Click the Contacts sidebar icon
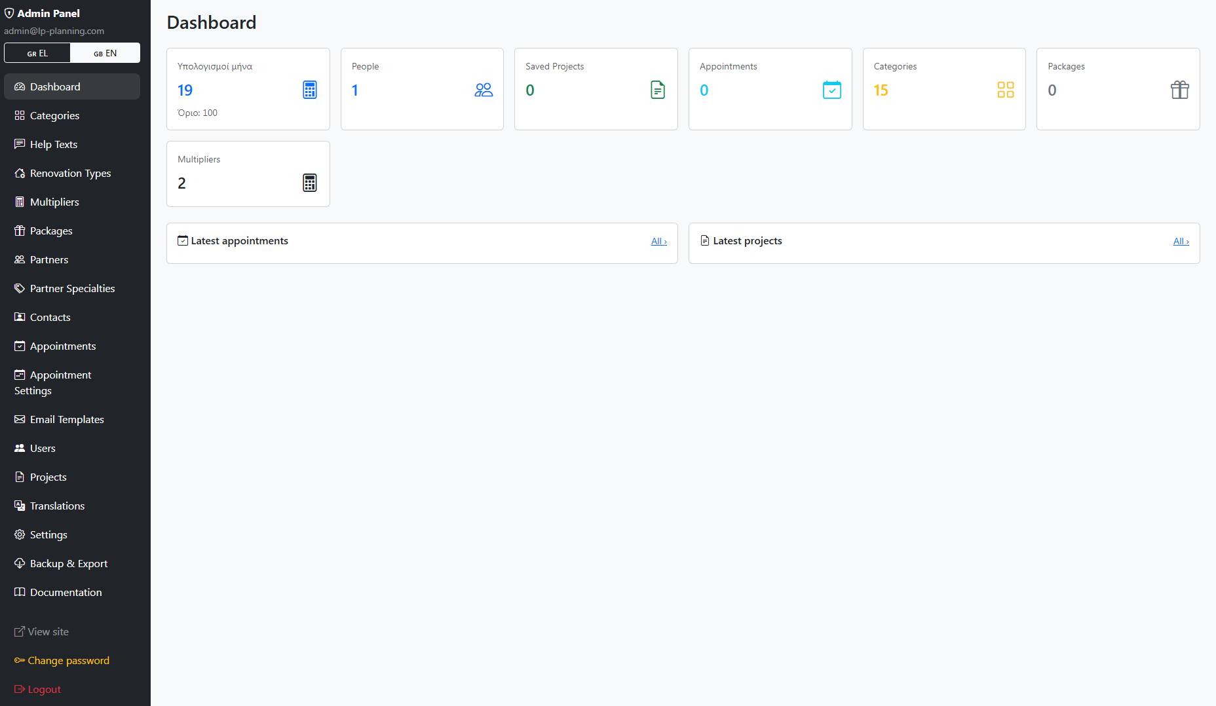 pos(20,317)
